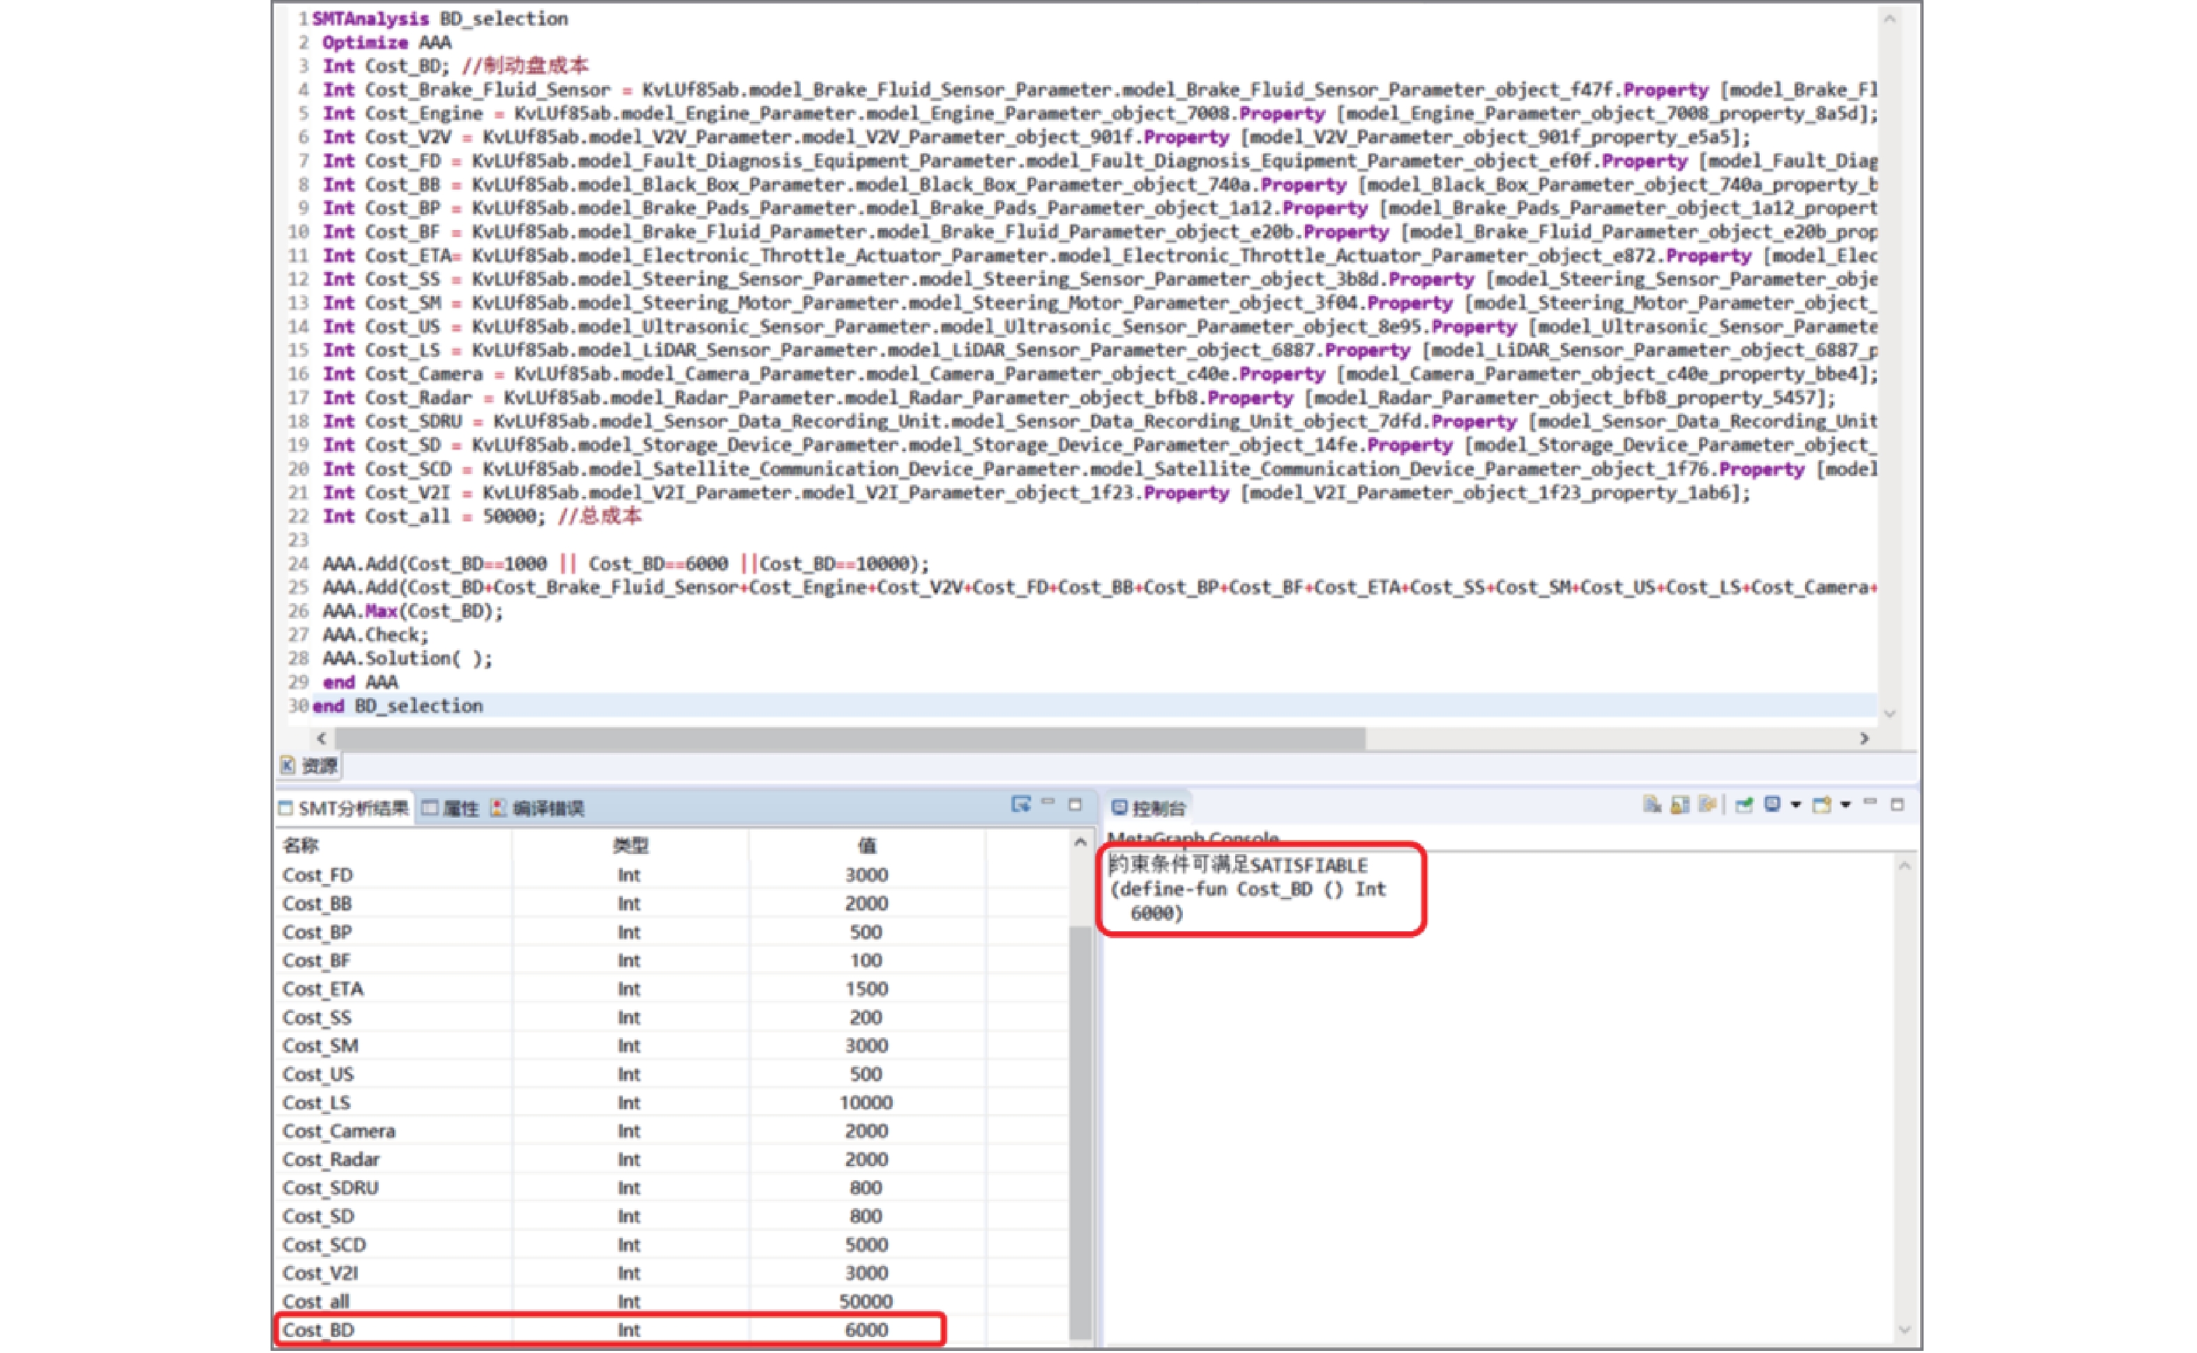
Task: Select the 控制台 console tab
Action: click(1149, 809)
